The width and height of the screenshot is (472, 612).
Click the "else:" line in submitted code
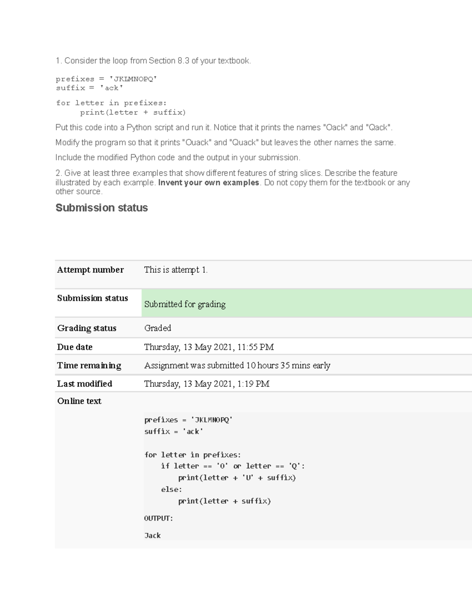[171, 489]
